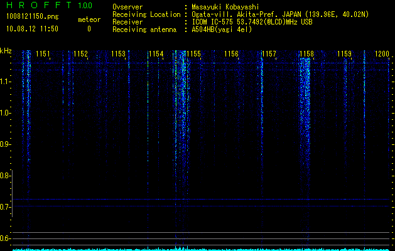Click the 1158 time marker
The width and height of the screenshot is (395, 251).
(306, 54)
